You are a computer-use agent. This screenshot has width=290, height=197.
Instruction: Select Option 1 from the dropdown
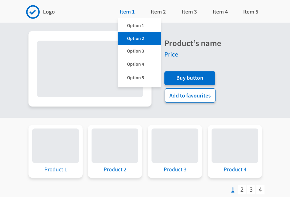coord(139,26)
